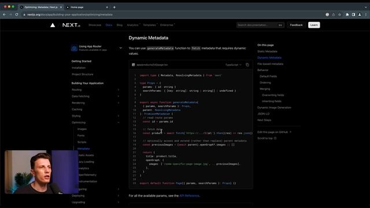Click the round extension icon left of share
Screen dimensions: 370x208
point(327,14)
